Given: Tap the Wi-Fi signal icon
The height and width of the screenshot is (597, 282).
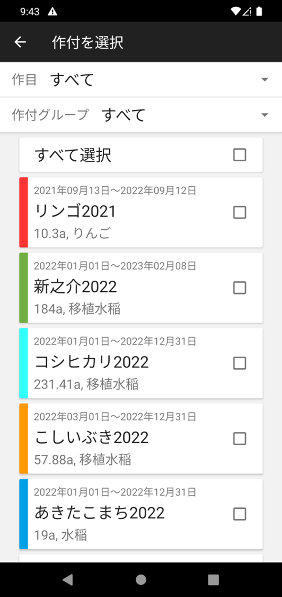Looking at the screenshot, I should pyautogui.click(x=235, y=12).
